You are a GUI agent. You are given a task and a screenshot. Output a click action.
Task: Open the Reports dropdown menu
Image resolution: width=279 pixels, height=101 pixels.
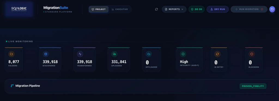click(x=174, y=9)
